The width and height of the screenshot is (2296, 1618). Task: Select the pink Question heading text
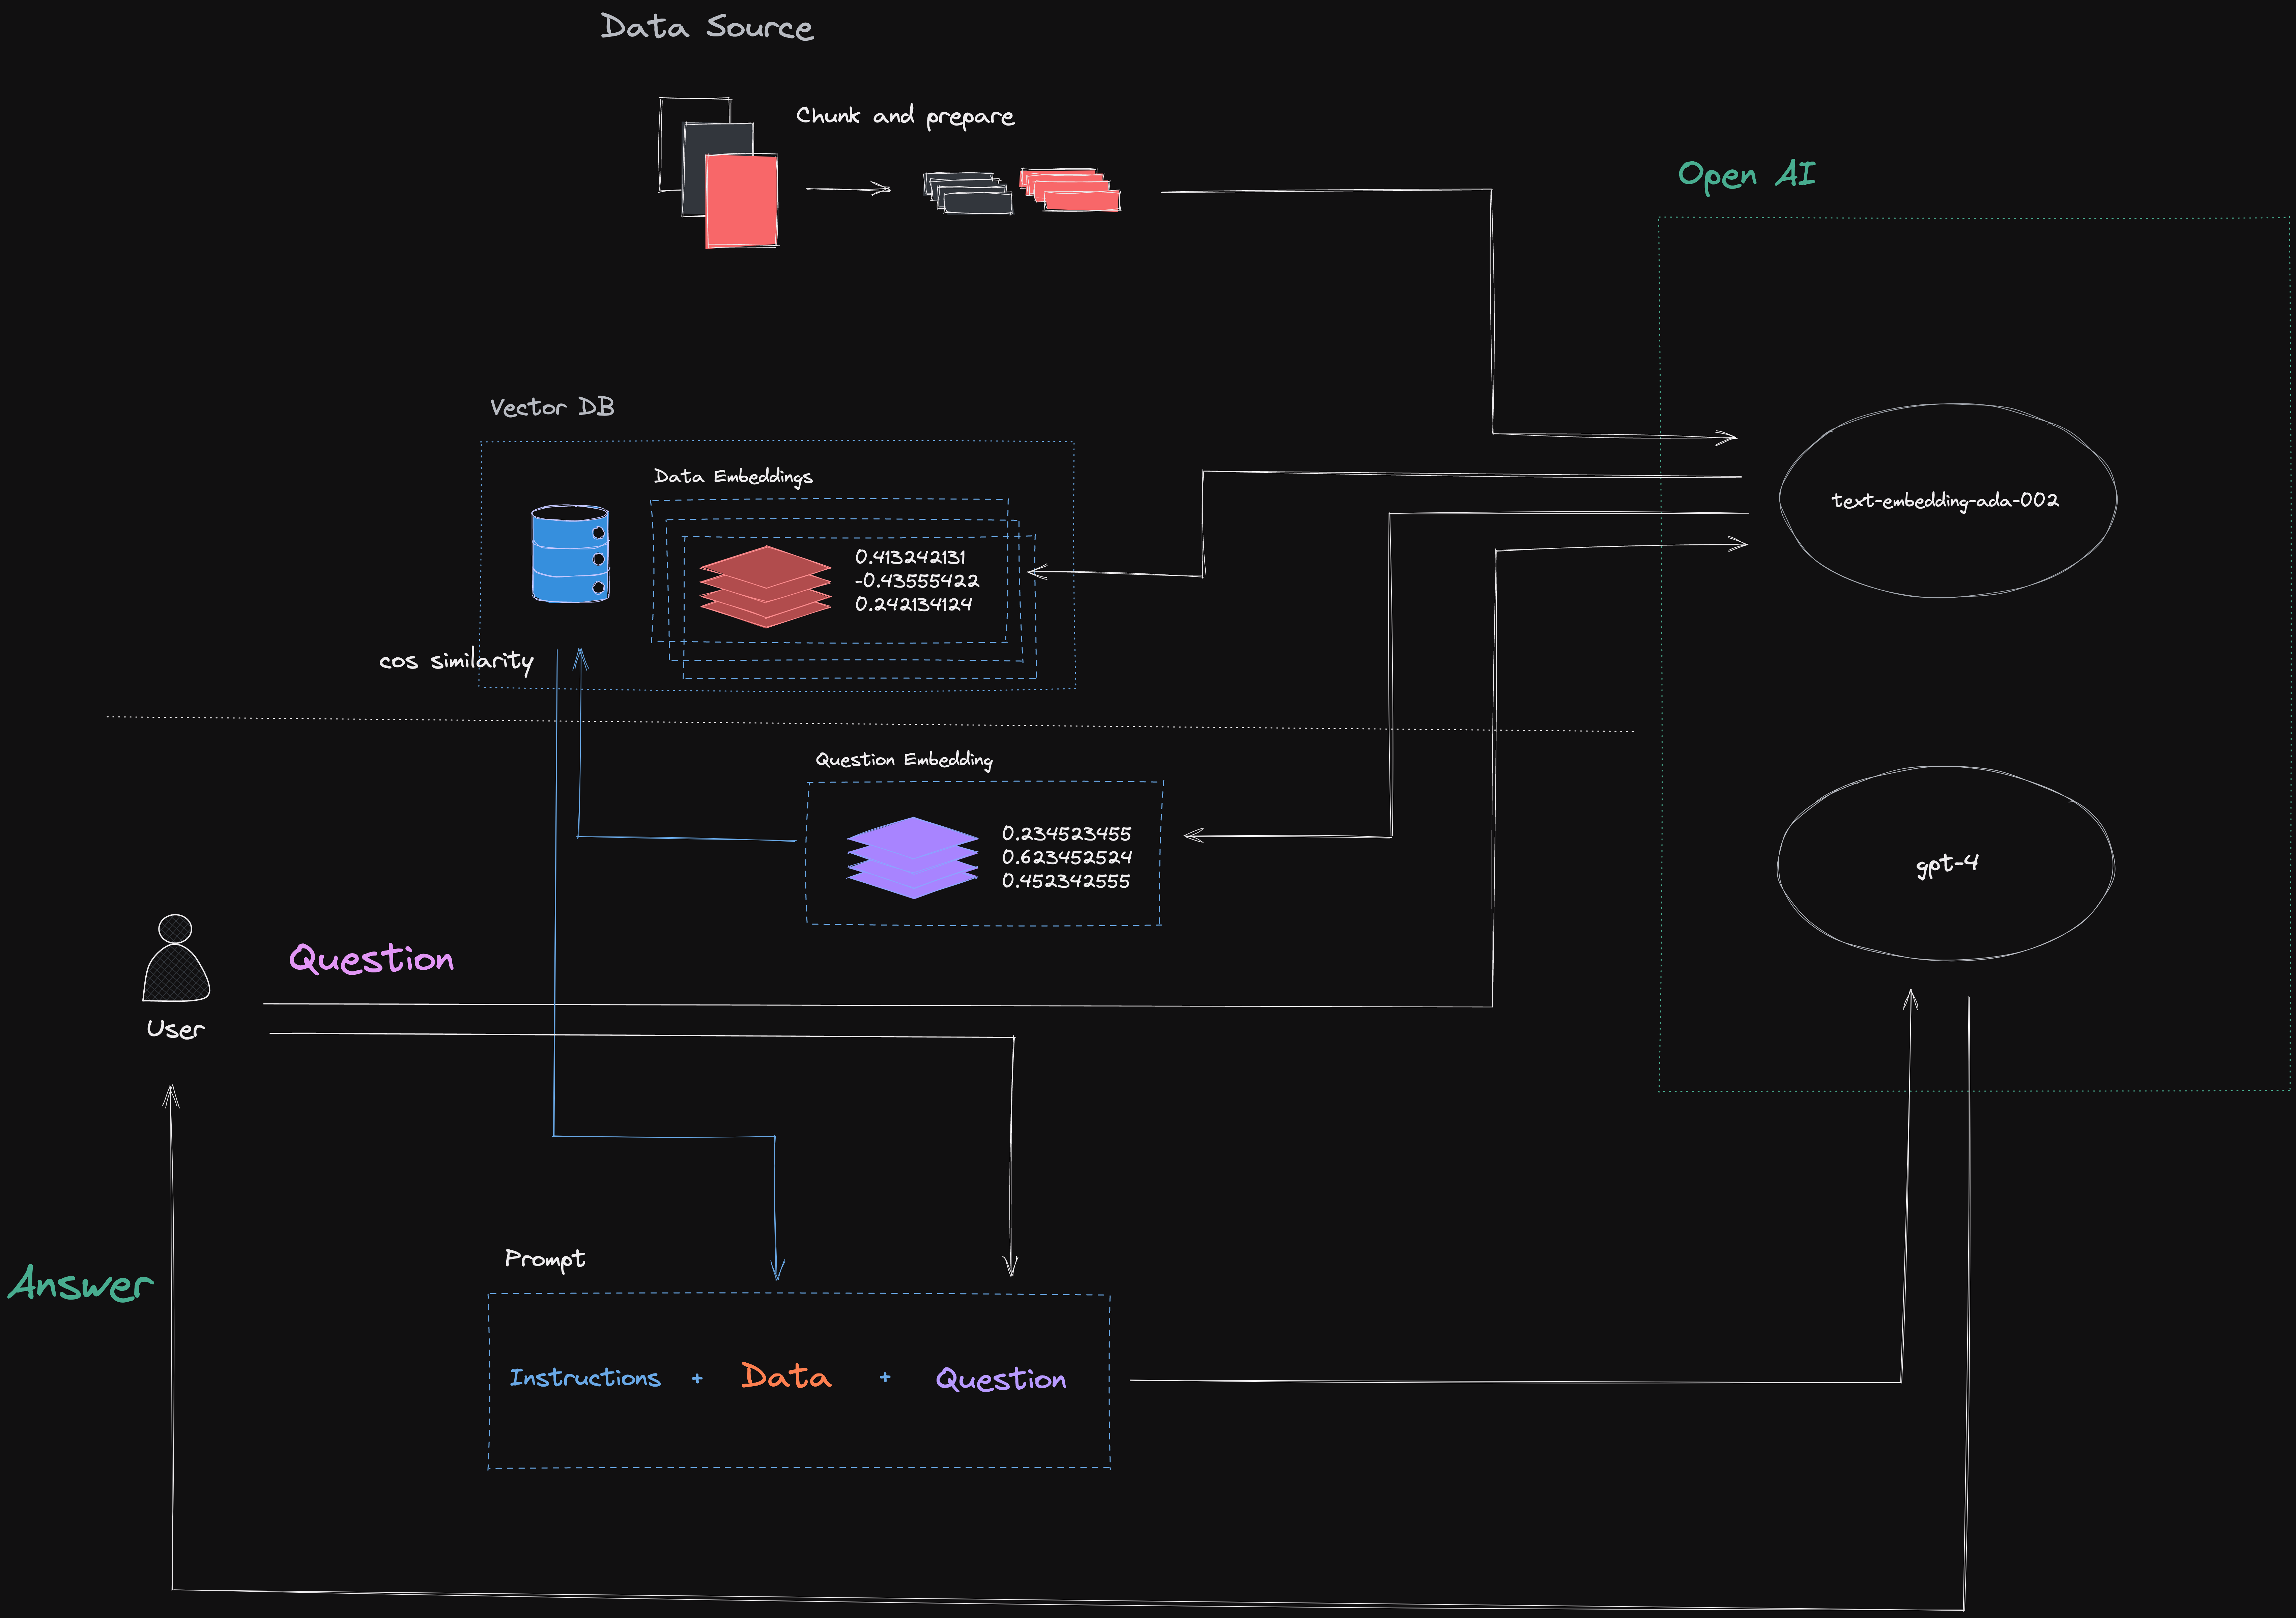pos(371,959)
